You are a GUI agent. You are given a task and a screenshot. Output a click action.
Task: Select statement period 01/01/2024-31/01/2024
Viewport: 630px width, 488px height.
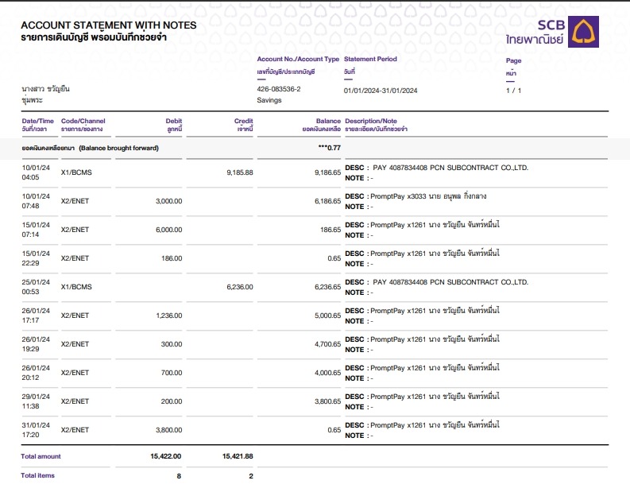coord(381,91)
